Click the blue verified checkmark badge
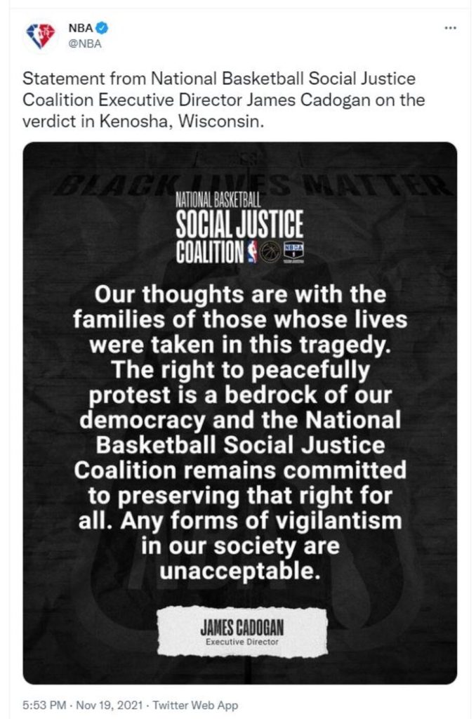 pos(102,29)
